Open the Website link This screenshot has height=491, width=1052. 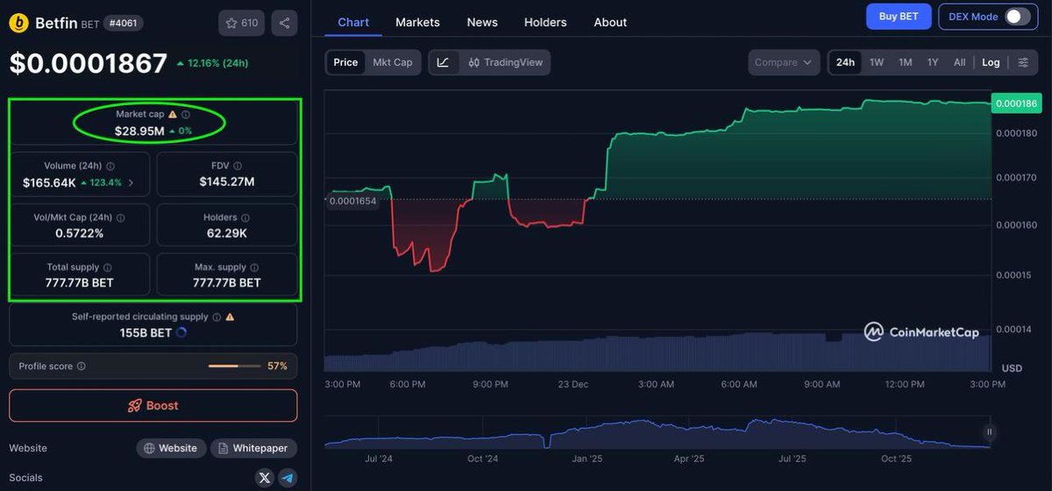click(x=171, y=448)
